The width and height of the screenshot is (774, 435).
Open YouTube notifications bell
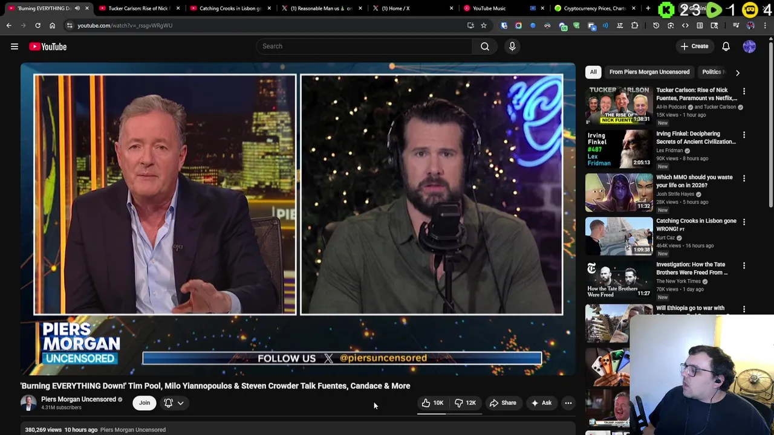pyautogui.click(x=726, y=47)
